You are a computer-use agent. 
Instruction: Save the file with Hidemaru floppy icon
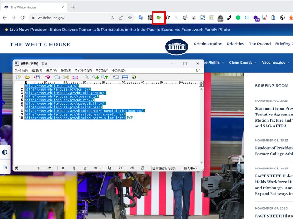pyautogui.click(x=37, y=77)
